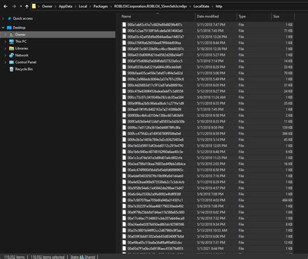Open the Recycle Bin

[24, 69]
